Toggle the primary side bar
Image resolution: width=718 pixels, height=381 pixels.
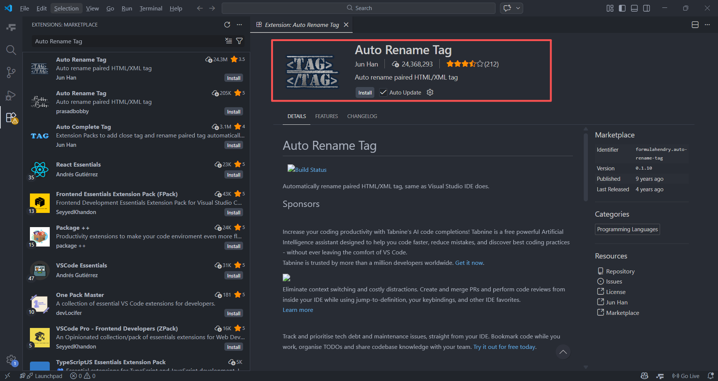coord(622,8)
